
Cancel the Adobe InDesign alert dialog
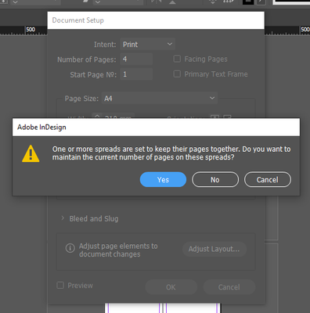(x=268, y=179)
